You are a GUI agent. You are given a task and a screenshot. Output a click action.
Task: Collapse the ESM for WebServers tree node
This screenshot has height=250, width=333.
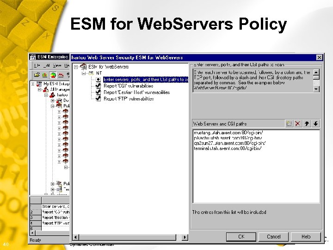click(76, 67)
